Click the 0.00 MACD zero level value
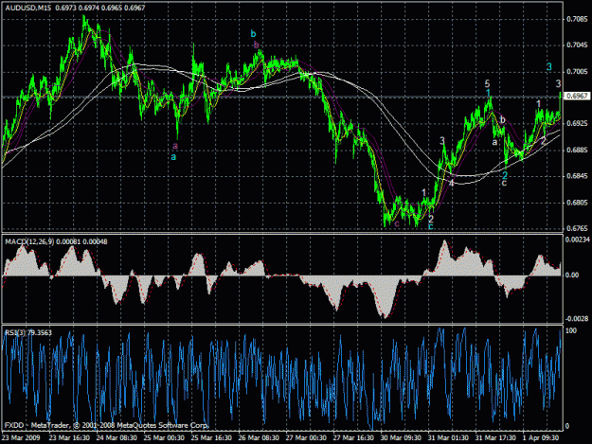The height and width of the screenshot is (444, 592). click(572, 275)
